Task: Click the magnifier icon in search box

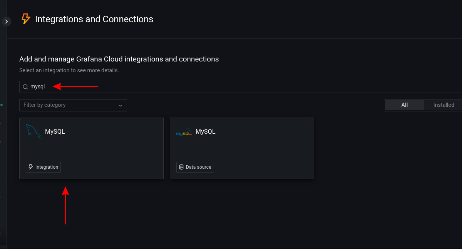Action: 25,87
